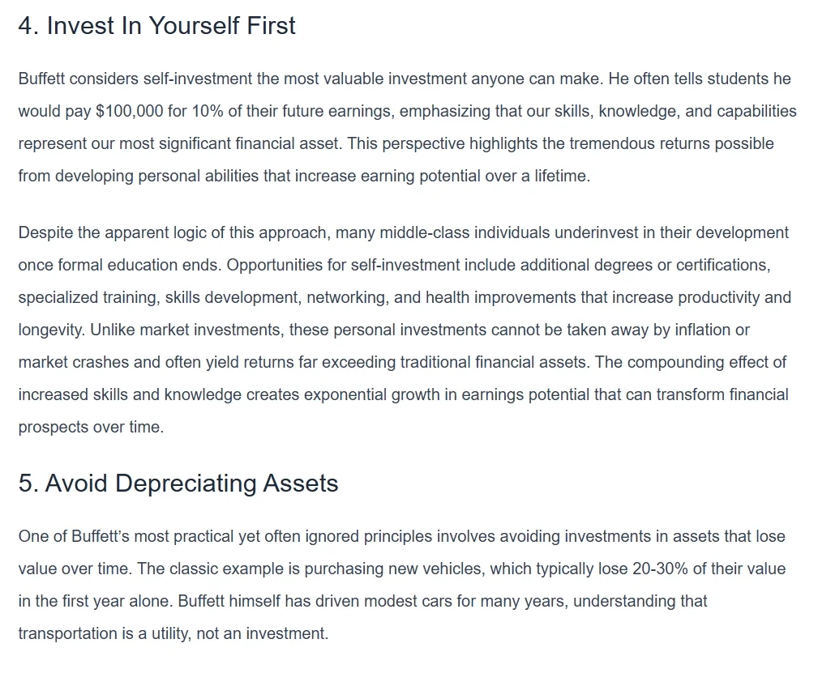
Task: Click the phrase 'once formal education ends'
Action: click(x=120, y=265)
